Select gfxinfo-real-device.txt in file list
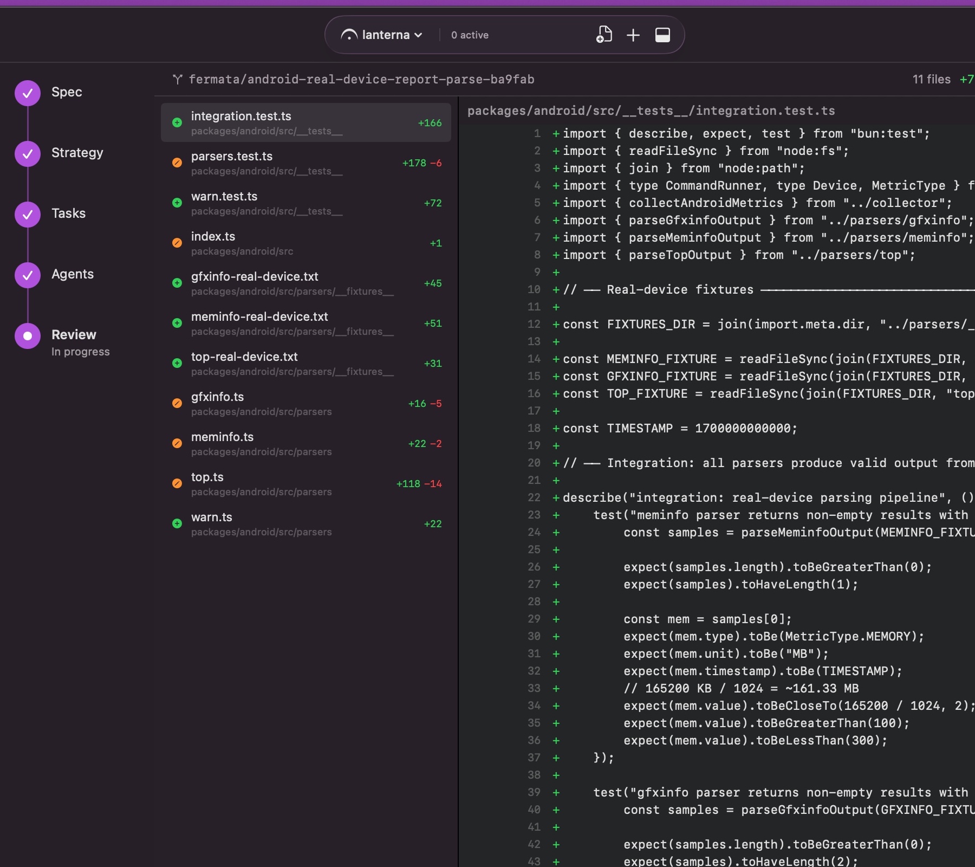The image size is (975, 867). (306, 283)
